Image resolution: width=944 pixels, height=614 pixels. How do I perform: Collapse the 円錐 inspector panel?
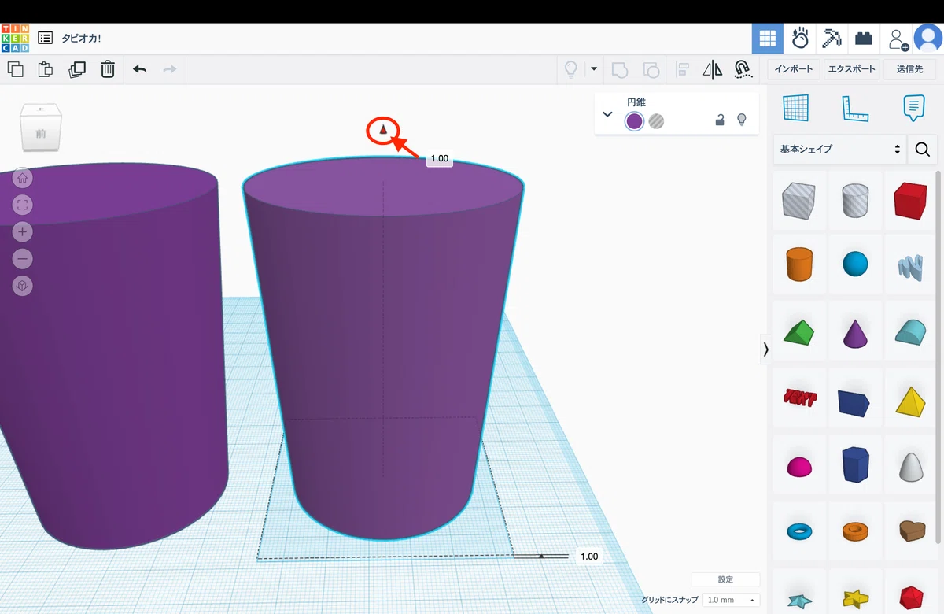coord(607,114)
